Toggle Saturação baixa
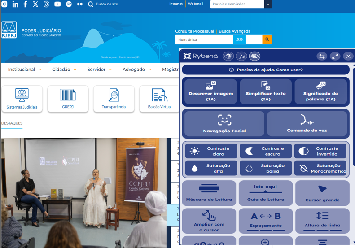 point(266,168)
